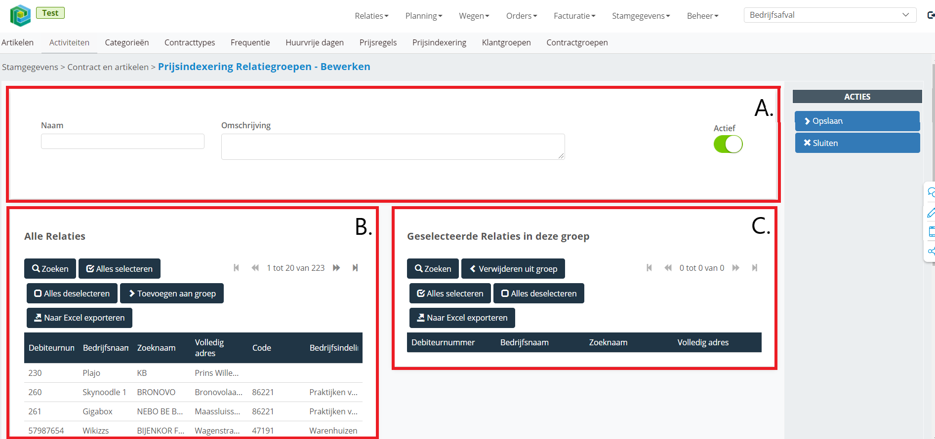Export Geselecteerde Relaties to Excel
935x439 pixels.
click(x=462, y=318)
